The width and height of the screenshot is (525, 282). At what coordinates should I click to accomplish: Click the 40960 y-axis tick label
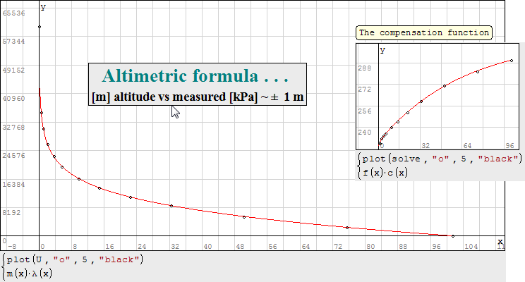click(x=13, y=98)
